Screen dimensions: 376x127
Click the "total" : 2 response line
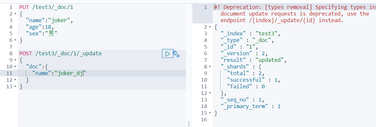pos(245,73)
